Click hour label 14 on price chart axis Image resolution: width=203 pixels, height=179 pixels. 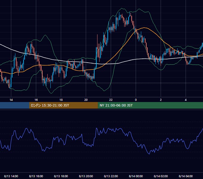pyautogui.click(x=11, y=100)
